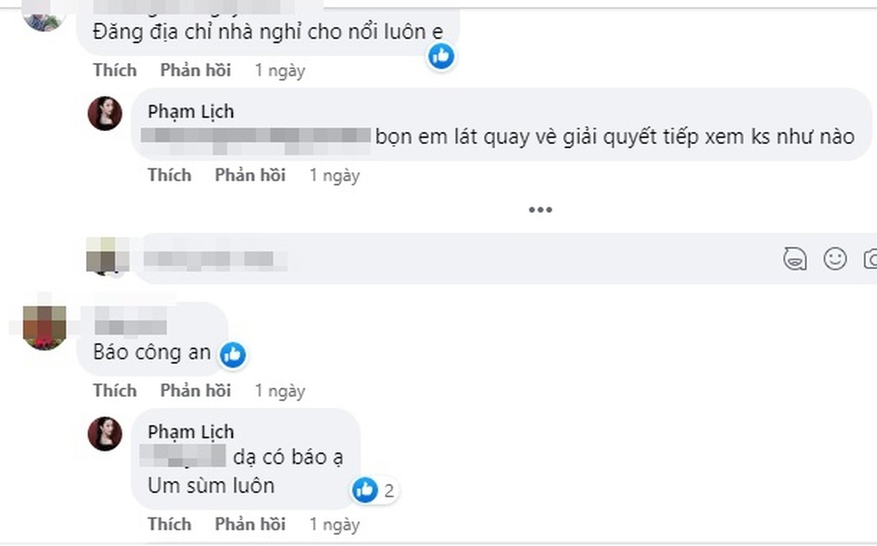Click the "1 ngày" timestamp under "Báo công an"

click(280, 390)
